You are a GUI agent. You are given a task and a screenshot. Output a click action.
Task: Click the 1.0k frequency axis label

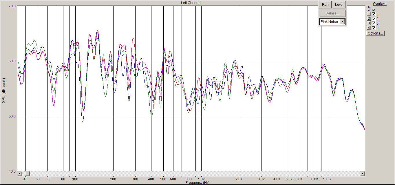201,179
